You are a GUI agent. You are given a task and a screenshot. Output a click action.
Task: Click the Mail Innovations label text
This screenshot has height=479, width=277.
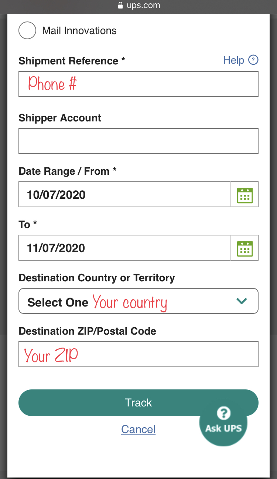click(79, 31)
